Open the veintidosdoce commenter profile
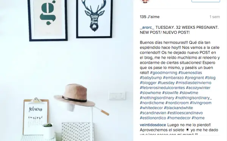 pyautogui.click(x=153, y=125)
